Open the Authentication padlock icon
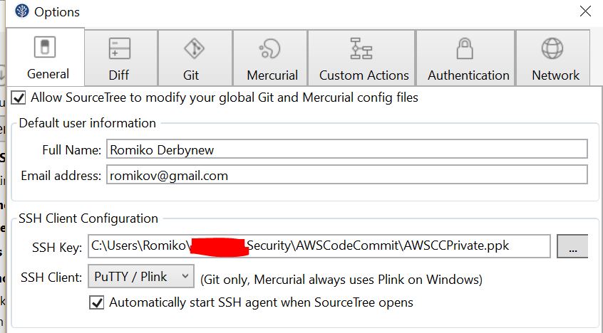603x333 pixels. (x=467, y=48)
